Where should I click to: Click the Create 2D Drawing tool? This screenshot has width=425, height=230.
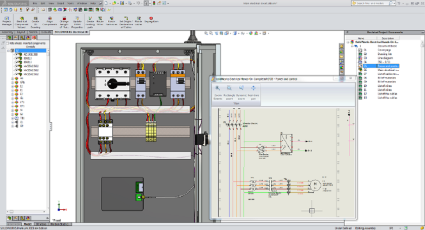35,22
